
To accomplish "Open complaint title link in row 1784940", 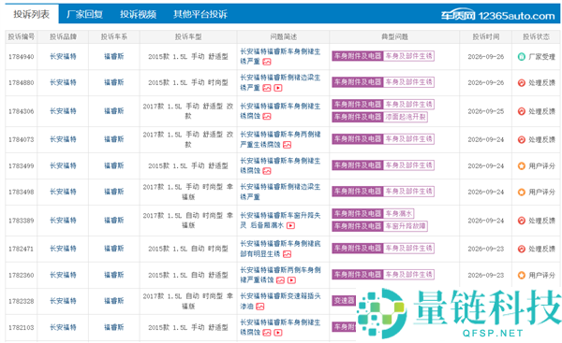I will click(280, 56).
